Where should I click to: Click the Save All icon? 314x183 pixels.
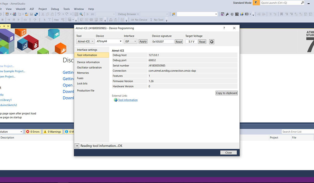pos(36,14)
